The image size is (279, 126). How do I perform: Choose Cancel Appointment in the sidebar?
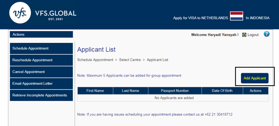tap(41, 72)
